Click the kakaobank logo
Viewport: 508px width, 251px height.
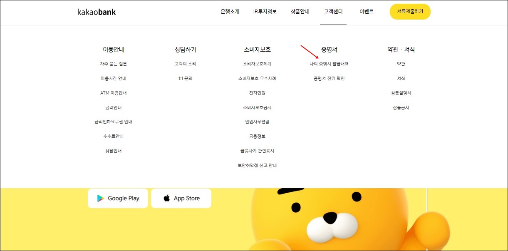coord(97,12)
